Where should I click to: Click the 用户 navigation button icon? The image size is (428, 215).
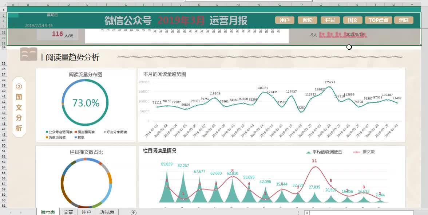click(x=285, y=20)
